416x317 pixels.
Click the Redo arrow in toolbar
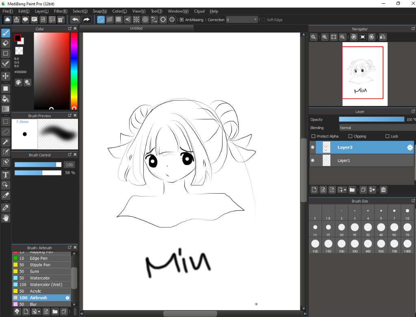(x=86, y=19)
